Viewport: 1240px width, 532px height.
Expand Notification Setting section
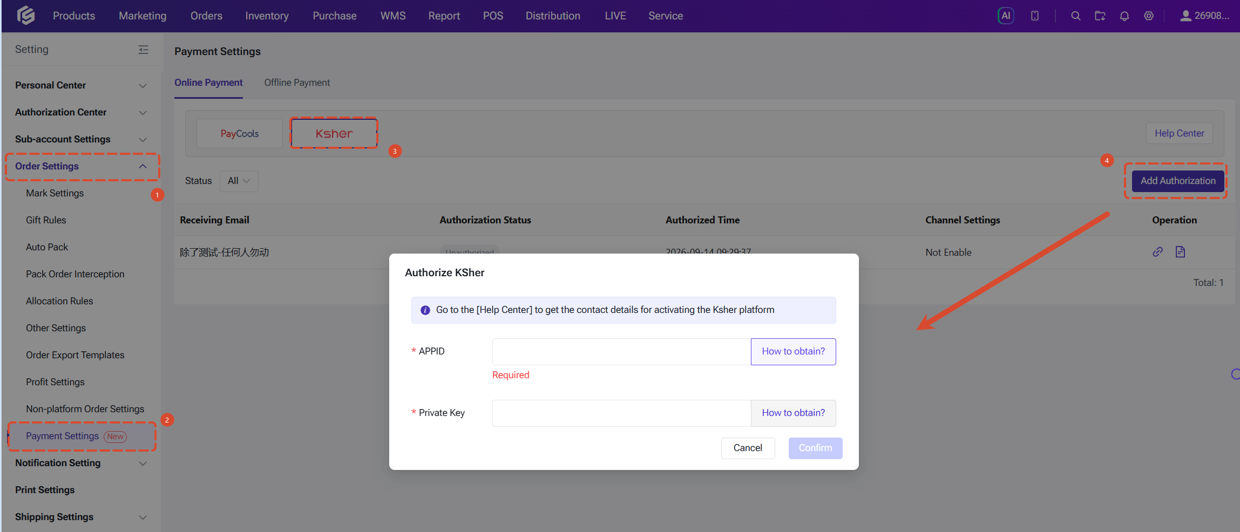(x=81, y=463)
